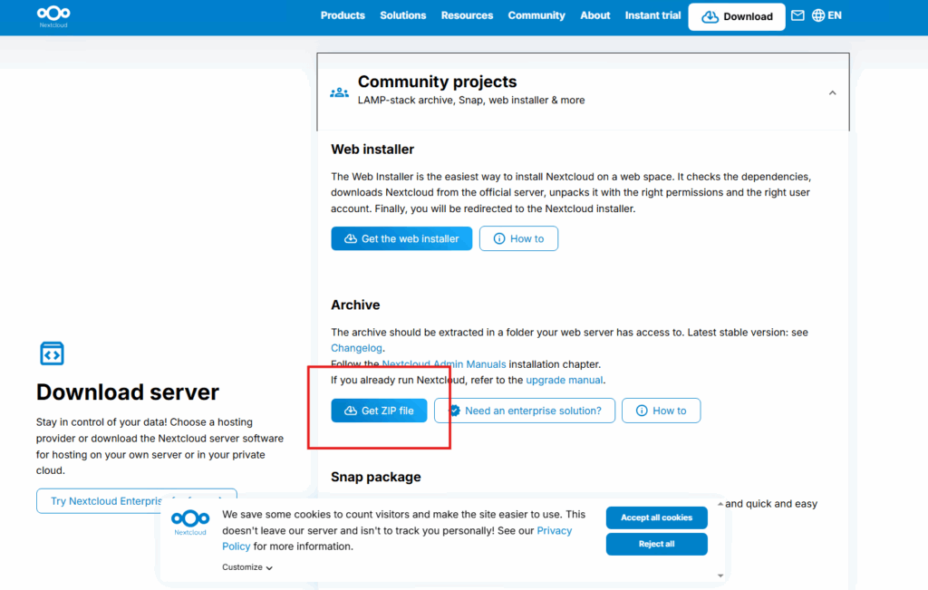The width and height of the screenshot is (928, 590).
Task: Collapse the Community projects section
Action: point(832,92)
